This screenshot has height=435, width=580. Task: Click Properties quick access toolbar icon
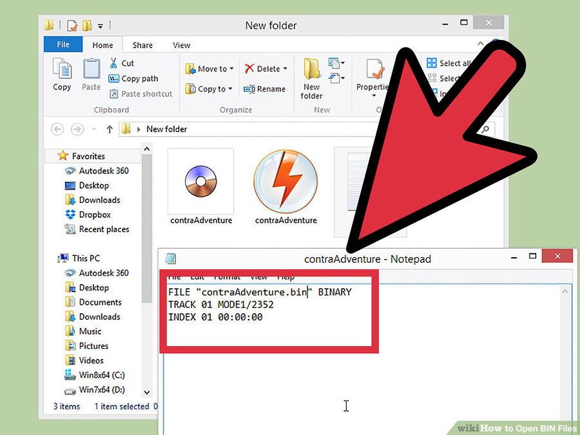point(72,26)
